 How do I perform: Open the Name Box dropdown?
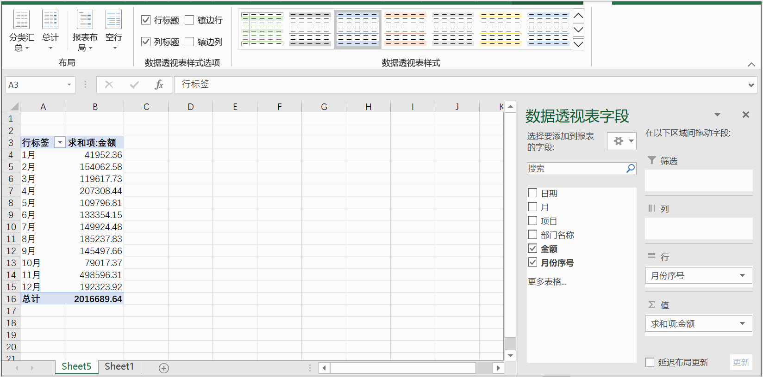point(69,85)
